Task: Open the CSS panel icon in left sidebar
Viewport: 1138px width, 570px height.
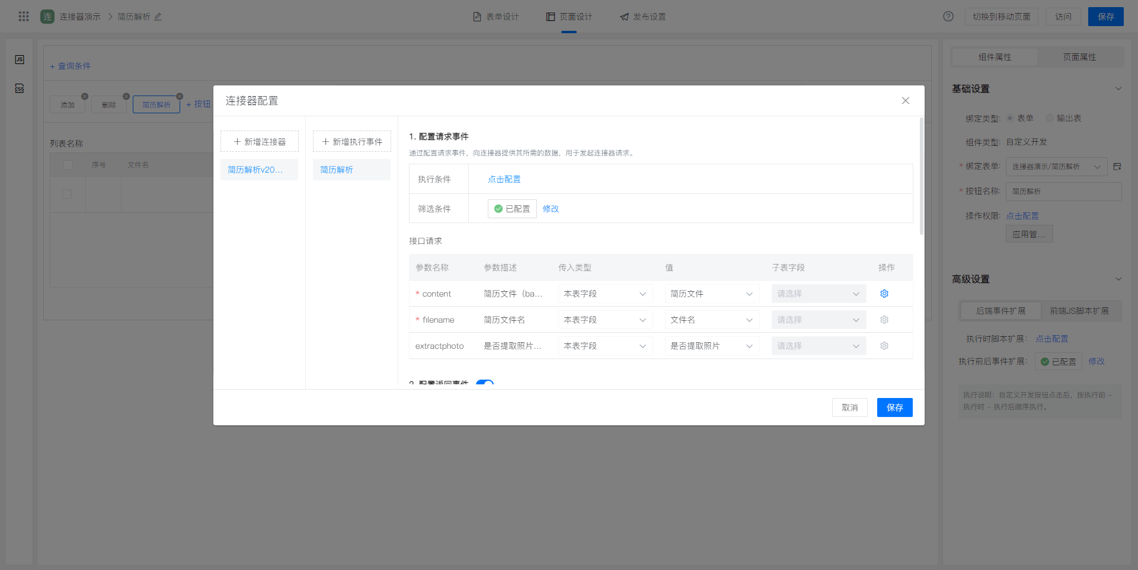Action: (20, 88)
